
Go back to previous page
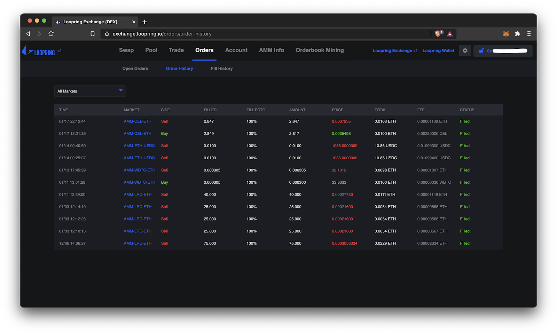pos(28,34)
